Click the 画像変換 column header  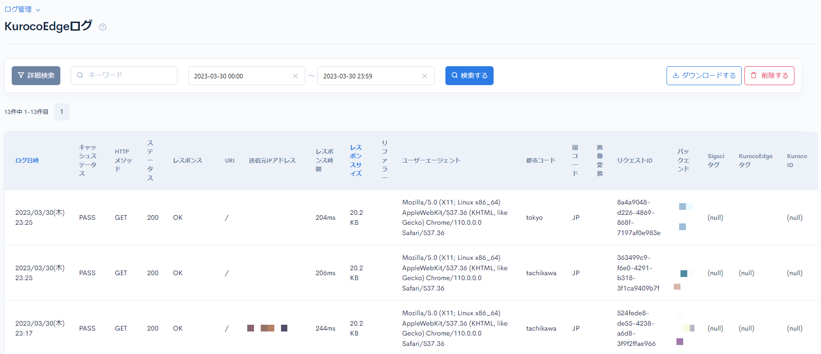point(600,160)
